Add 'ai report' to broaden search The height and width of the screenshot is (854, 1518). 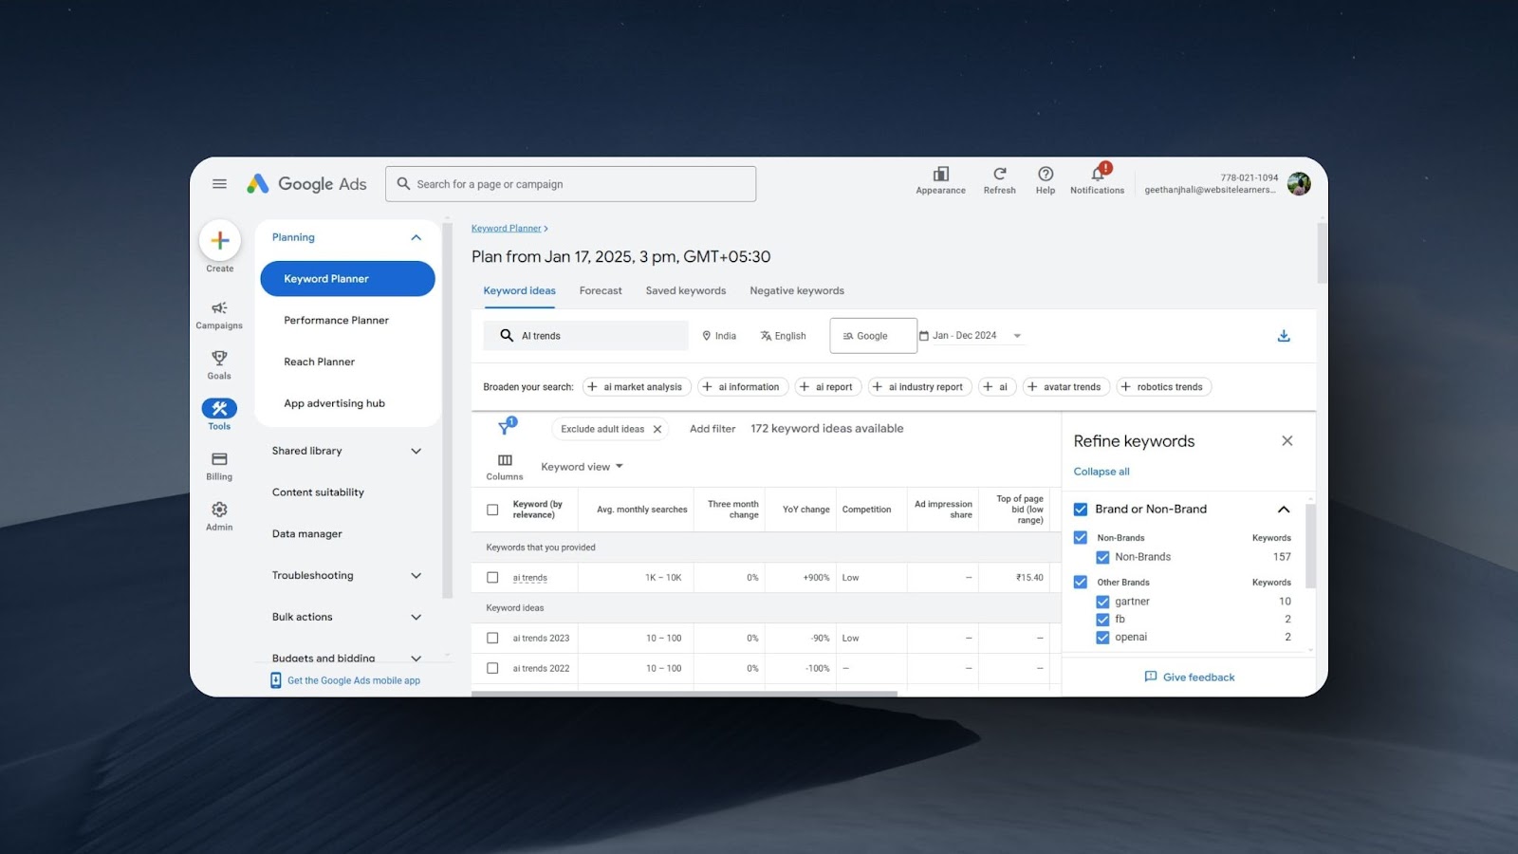pyautogui.click(x=827, y=387)
